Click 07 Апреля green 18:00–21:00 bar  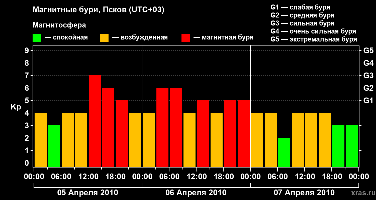click(x=338, y=146)
